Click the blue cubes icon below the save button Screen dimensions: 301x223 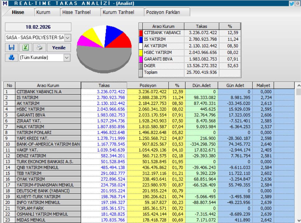pyautogui.click(x=11, y=58)
